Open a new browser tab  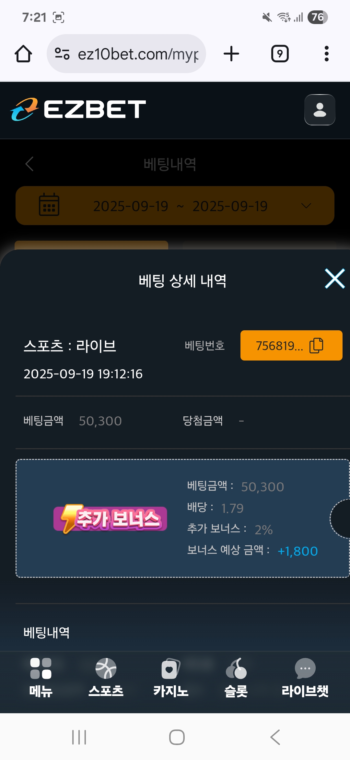pyautogui.click(x=231, y=54)
